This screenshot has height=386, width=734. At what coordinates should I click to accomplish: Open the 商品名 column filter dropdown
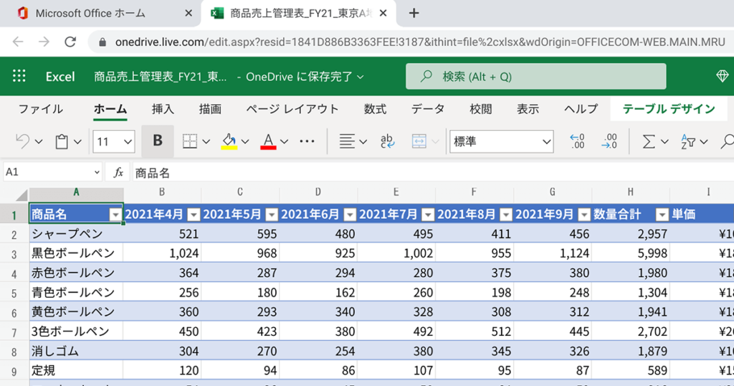pos(115,215)
